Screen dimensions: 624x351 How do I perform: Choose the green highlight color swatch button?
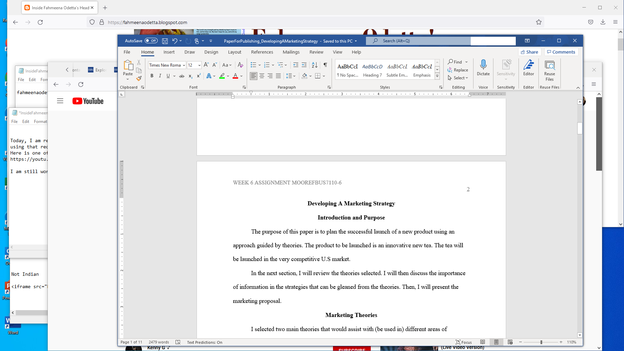pyautogui.click(x=222, y=76)
